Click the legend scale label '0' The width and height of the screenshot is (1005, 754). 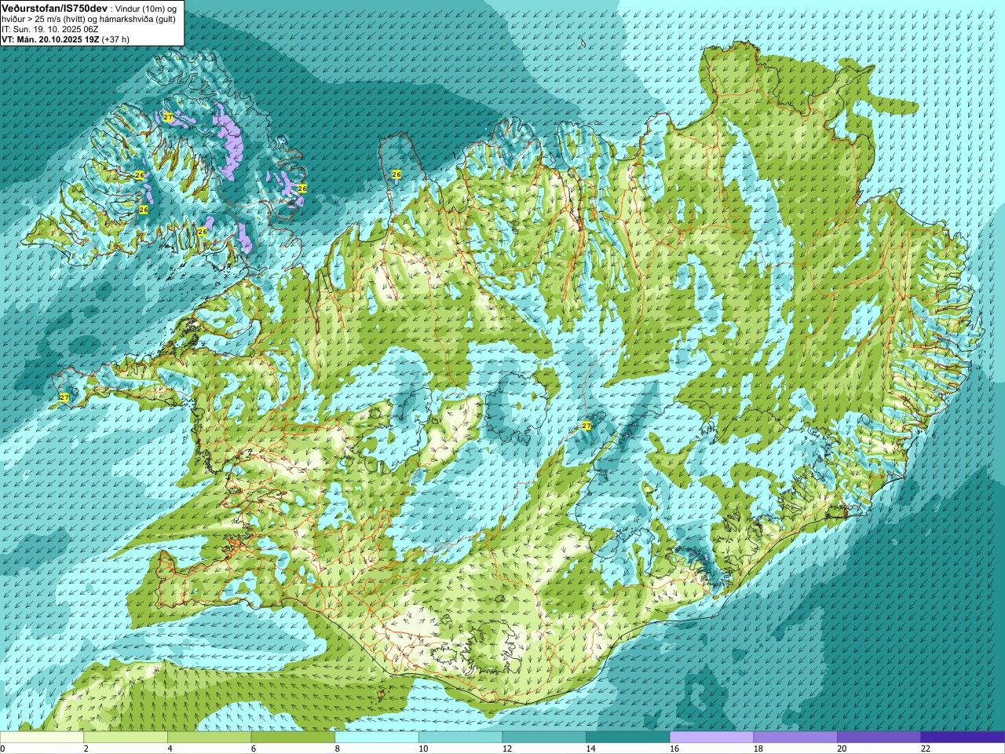(2, 749)
